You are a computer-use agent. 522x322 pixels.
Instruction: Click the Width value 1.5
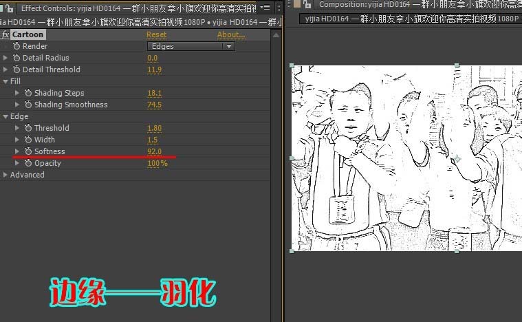pos(152,140)
